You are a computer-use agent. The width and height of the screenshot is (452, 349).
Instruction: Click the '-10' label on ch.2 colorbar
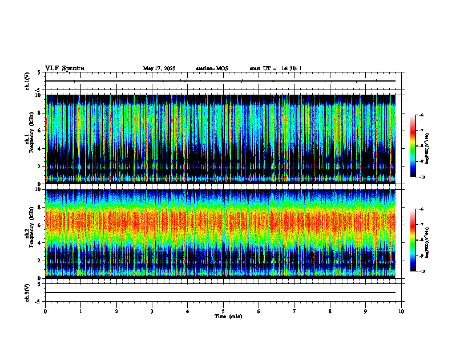click(x=422, y=271)
